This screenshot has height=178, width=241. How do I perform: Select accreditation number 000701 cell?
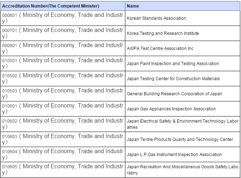tap(63, 33)
